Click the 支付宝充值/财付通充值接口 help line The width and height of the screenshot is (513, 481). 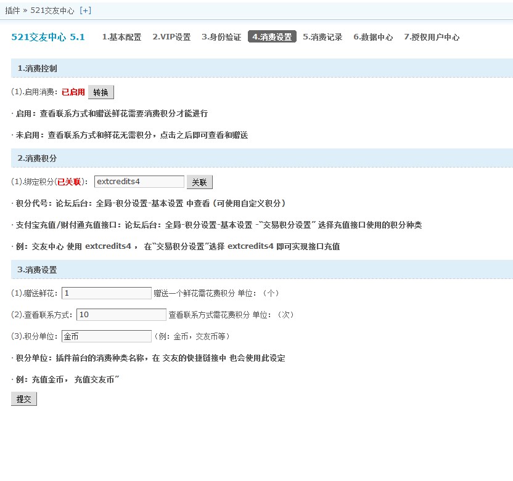click(x=216, y=225)
